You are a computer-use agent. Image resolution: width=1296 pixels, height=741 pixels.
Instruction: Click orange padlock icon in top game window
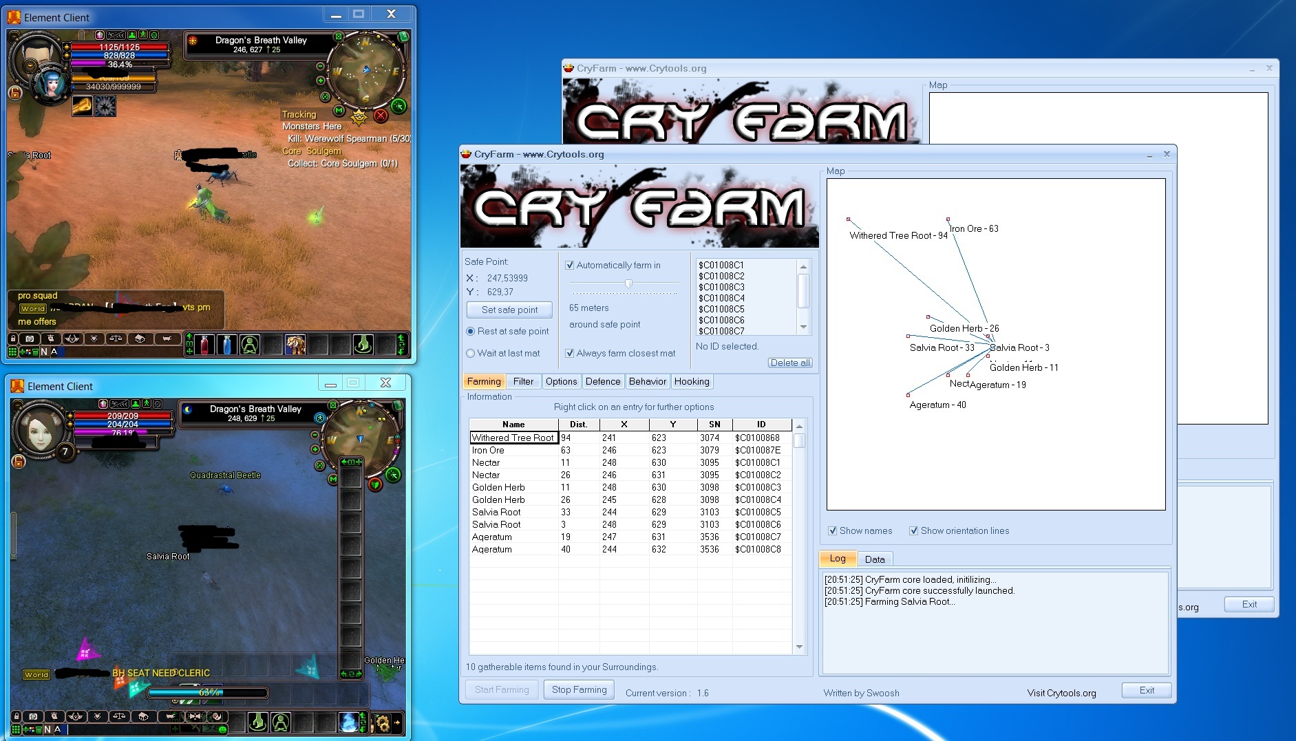pos(15,92)
